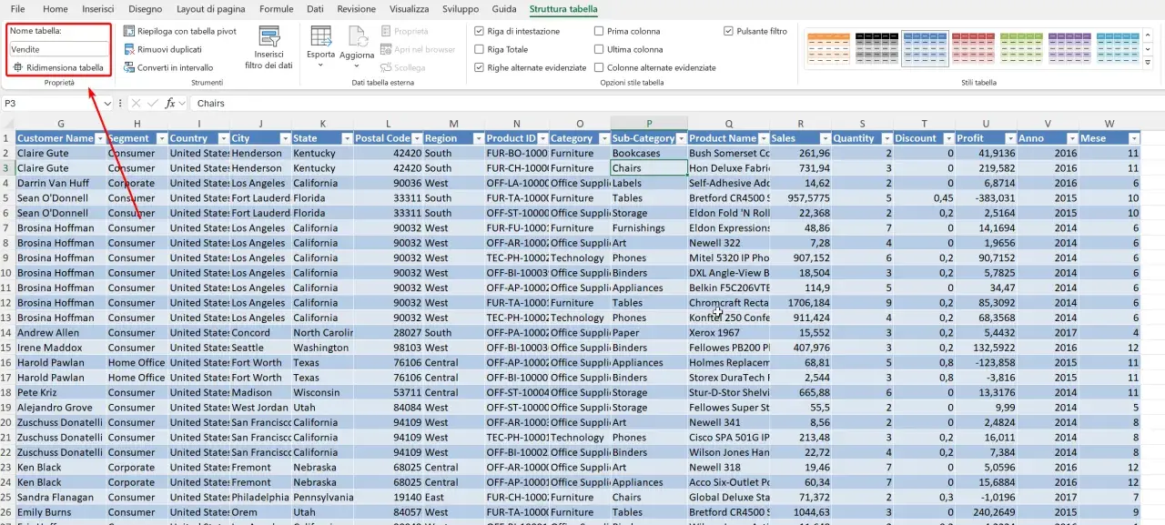1165x525 pixels.
Task: Switch to the Home tab
Action: click(56, 9)
